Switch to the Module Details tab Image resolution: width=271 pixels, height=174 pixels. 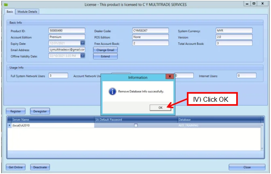[27, 12]
